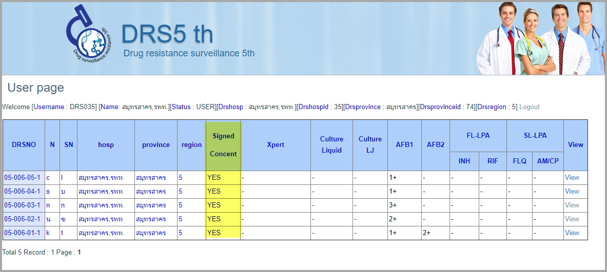Open View link for record 05-006-01-1
The height and width of the screenshot is (272, 607).
point(572,233)
